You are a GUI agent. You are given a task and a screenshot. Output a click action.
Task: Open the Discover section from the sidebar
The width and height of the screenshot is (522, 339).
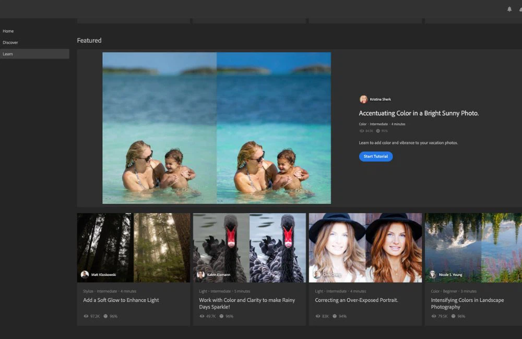tap(10, 42)
